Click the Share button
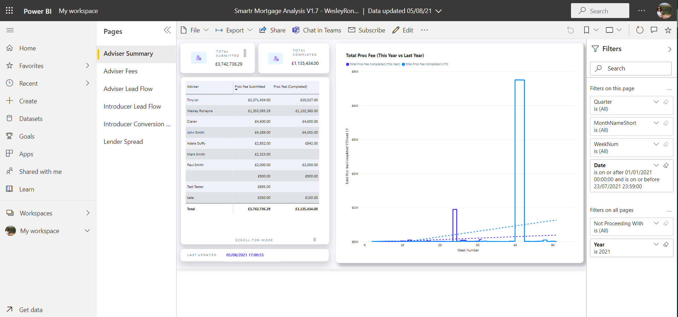The width and height of the screenshot is (678, 317). click(272, 30)
